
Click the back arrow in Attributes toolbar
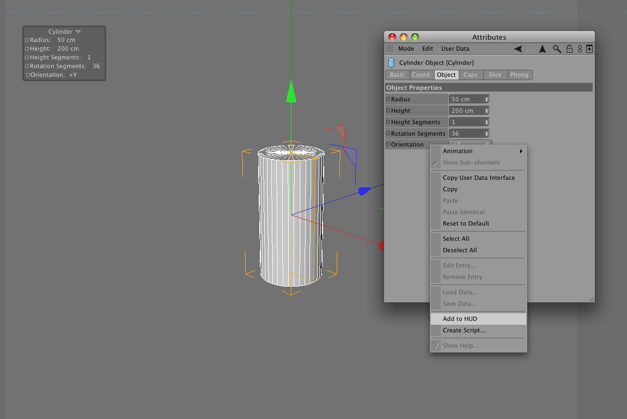pyautogui.click(x=518, y=49)
